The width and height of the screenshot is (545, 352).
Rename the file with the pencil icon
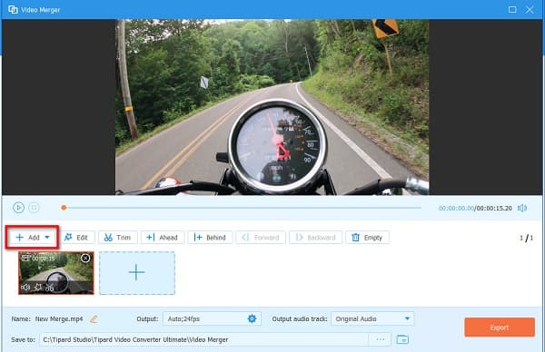(x=94, y=319)
